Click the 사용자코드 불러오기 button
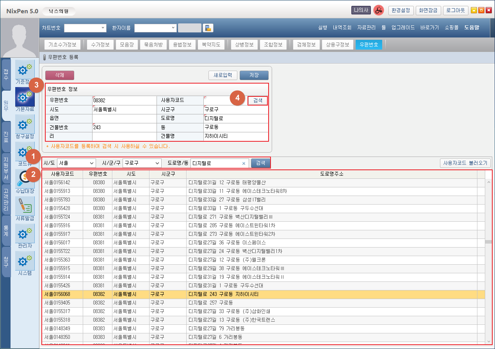 [x=465, y=163]
